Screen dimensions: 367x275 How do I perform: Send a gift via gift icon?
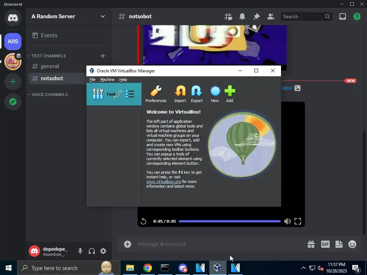click(311, 244)
